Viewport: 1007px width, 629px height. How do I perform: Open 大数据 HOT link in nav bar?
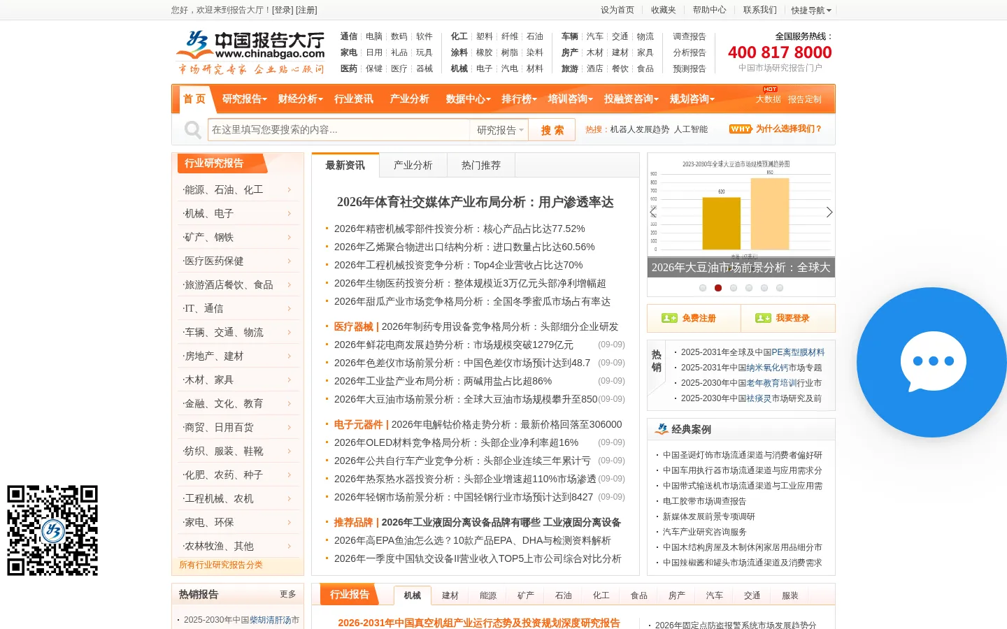click(768, 99)
